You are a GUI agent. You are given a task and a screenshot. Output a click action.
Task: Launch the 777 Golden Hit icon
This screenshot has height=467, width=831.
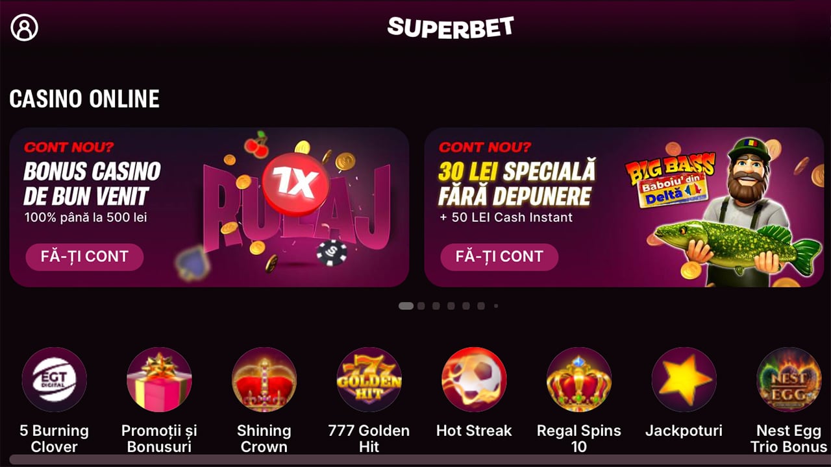click(x=369, y=379)
